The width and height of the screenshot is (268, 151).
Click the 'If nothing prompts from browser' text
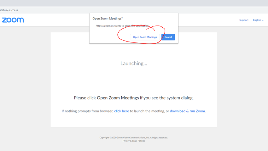(87, 111)
